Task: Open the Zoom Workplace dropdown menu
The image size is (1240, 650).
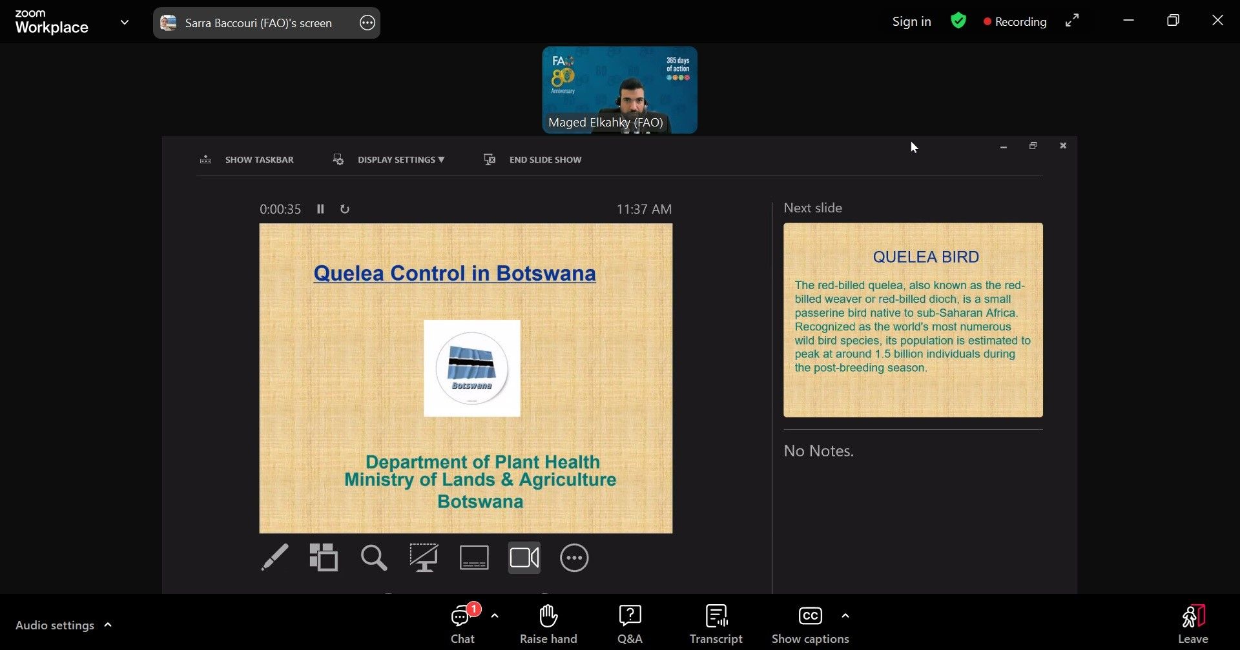Action: pos(125,22)
